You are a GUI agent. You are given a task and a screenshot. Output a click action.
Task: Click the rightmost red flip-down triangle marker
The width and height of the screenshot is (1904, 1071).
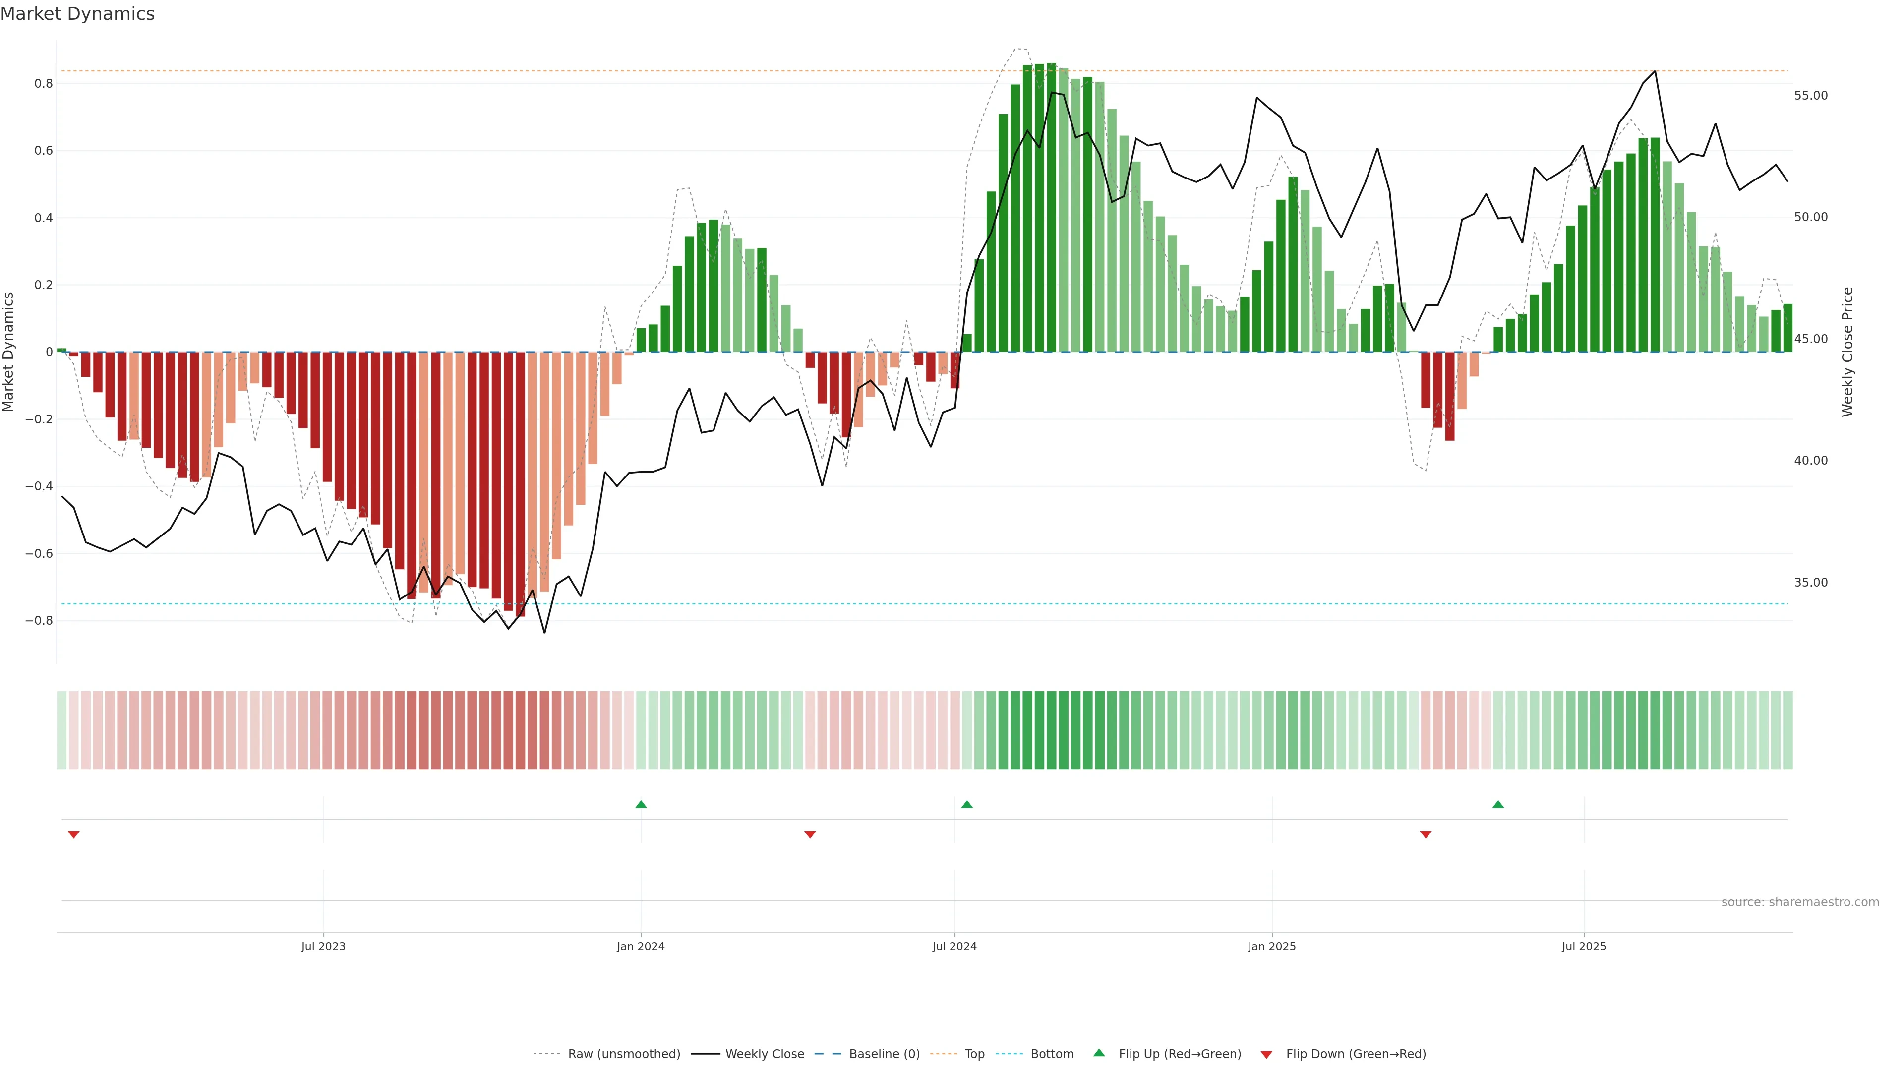tap(1426, 834)
